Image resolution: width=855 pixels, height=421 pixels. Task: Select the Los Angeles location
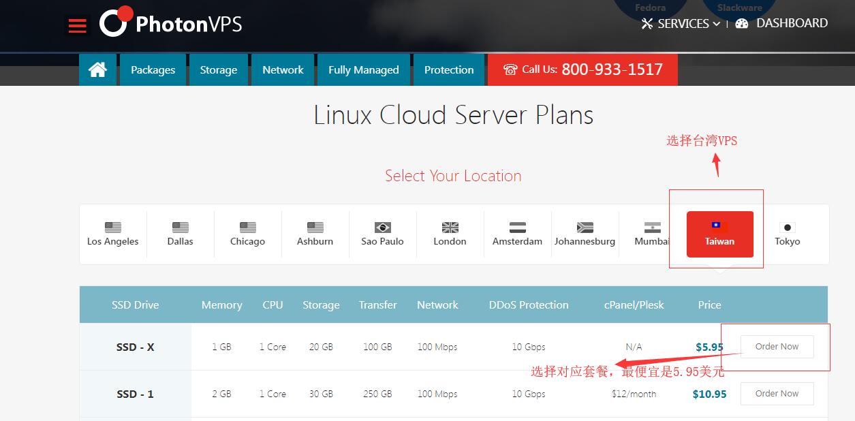pos(113,234)
